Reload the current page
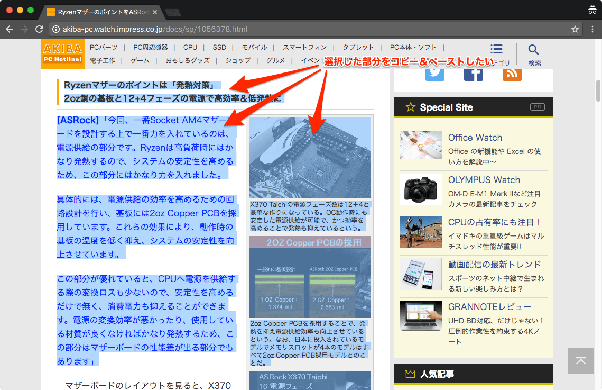Viewport: 602px width, 390px height. click(x=39, y=29)
